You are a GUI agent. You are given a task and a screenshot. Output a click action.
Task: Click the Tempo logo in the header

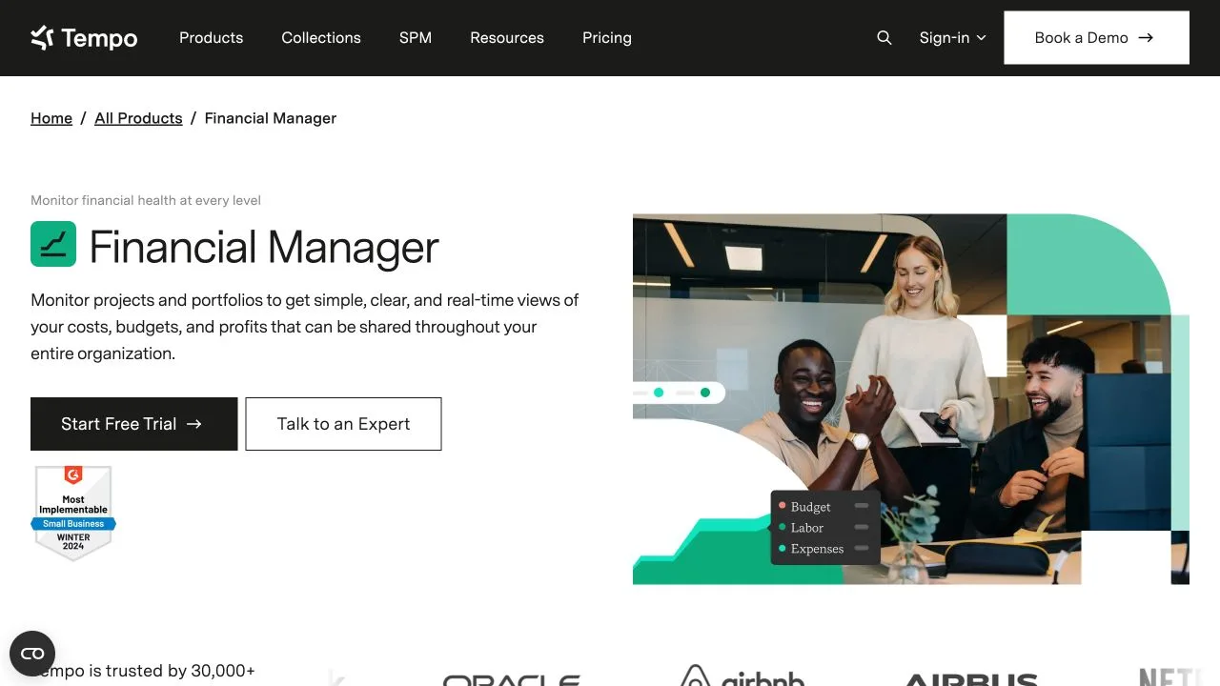[84, 38]
